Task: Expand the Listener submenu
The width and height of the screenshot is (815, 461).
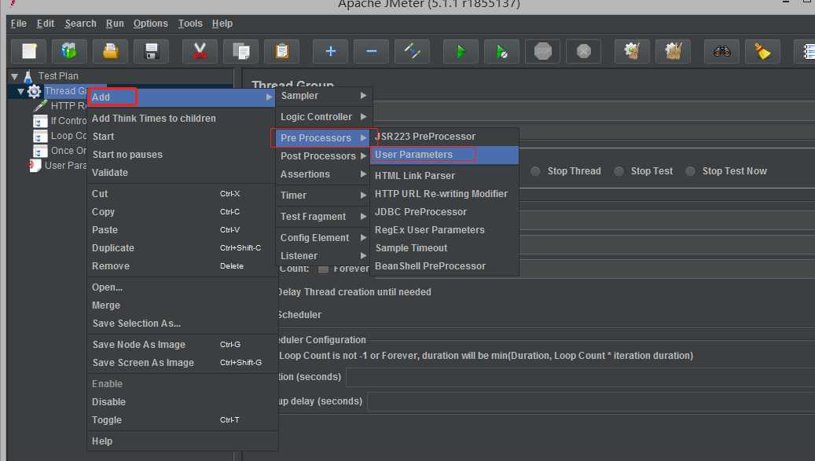Action: (324, 255)
